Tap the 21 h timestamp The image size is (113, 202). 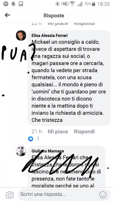pyautogui.click(x=37, y=132)
